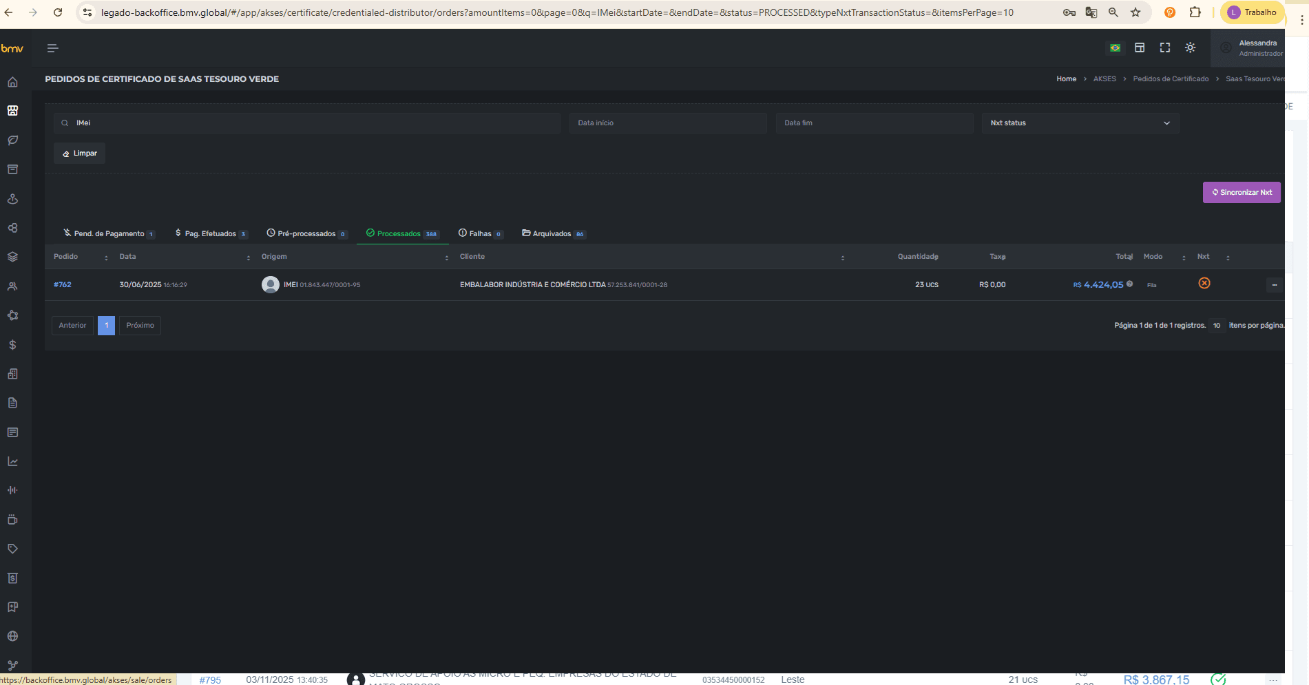Go to Próximo page
Image resolution: width=1309 pixels, height=685 pixels.
(140, 326)
